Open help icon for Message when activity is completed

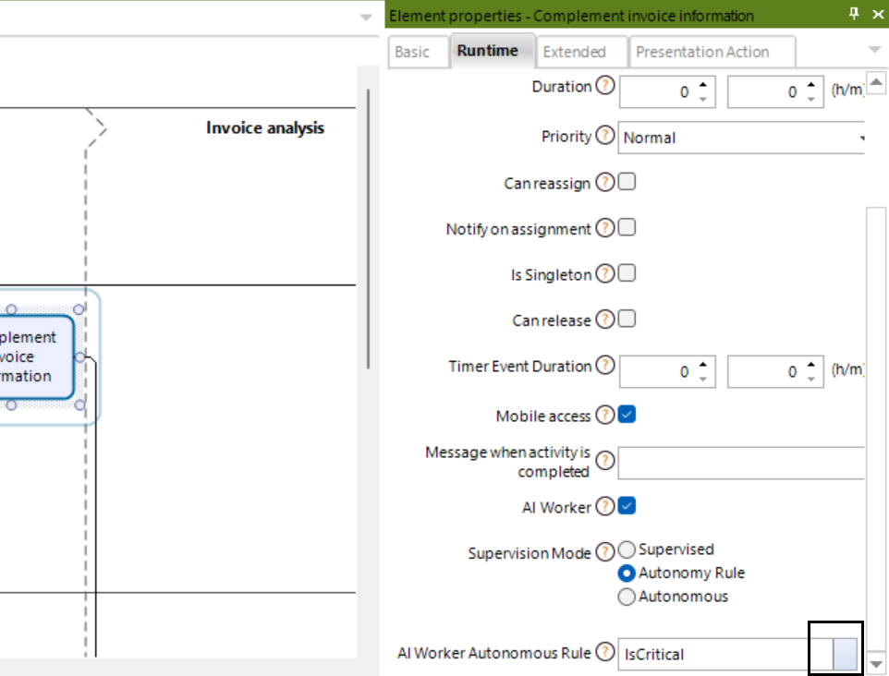(x=605, y=461)
